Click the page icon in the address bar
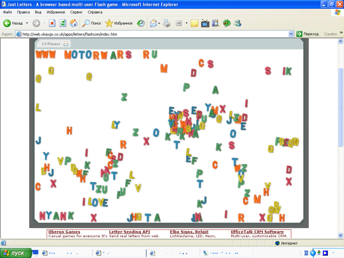The image size is (344, 258). [18, 34]
